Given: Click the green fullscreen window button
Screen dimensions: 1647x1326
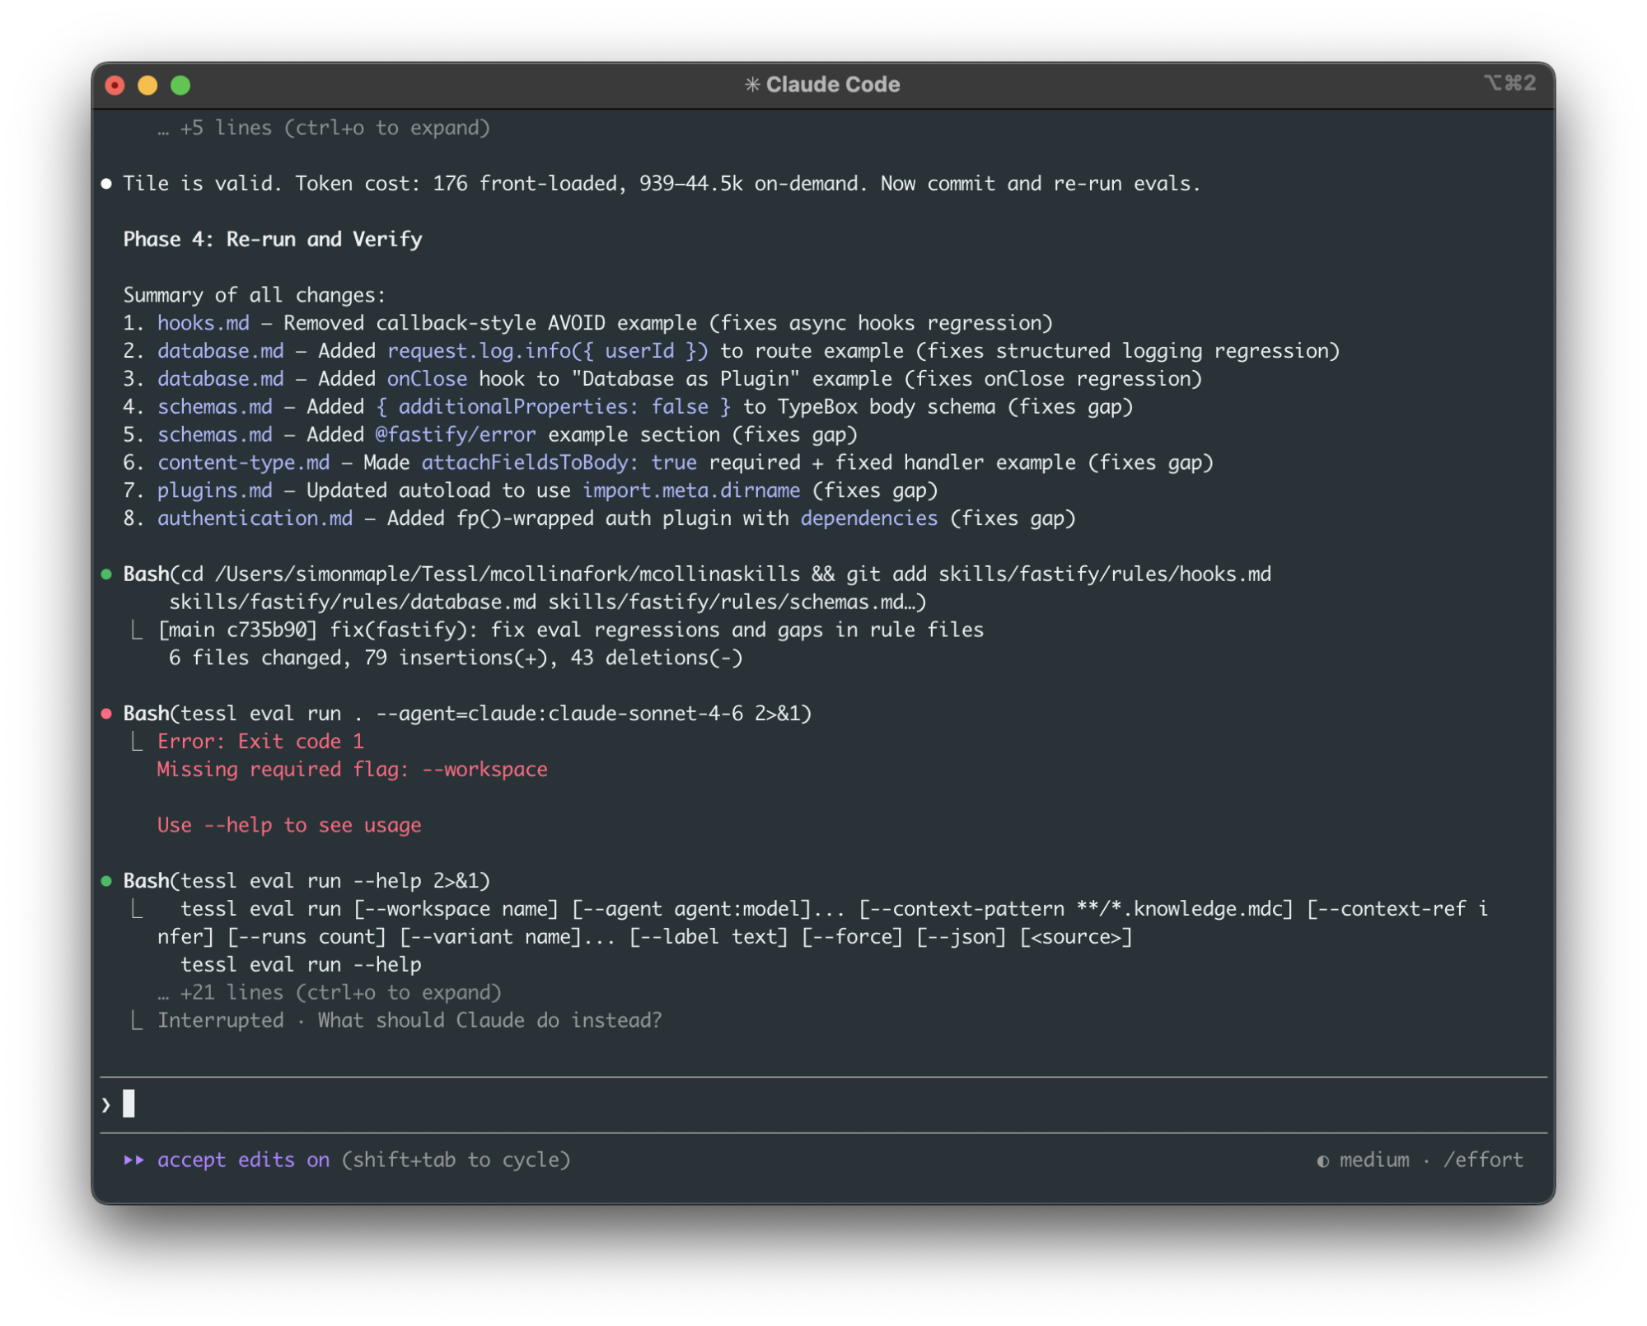Looking at the screenshot, I should coord(180,86).
